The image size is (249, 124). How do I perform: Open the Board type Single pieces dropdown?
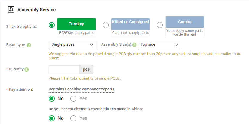72,45
